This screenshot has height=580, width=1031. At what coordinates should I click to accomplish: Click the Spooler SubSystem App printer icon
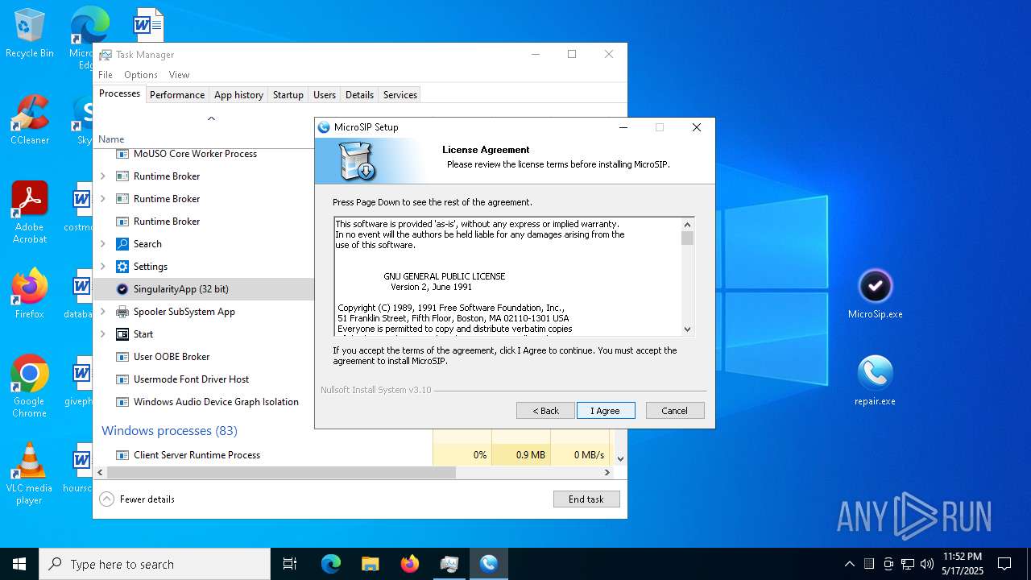122,312
